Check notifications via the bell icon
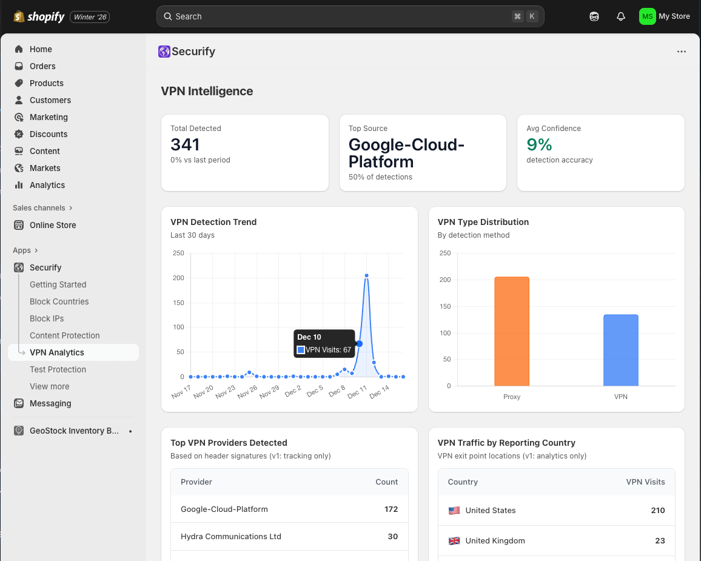Image resolution: width=701 pixels, height=561 pixels. [621, 16]
